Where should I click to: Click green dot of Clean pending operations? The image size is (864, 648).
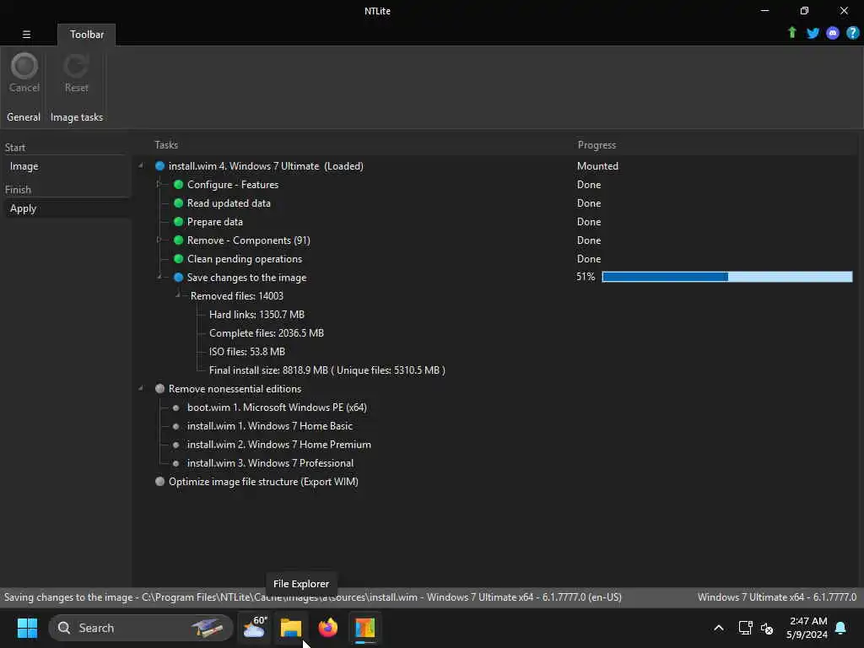(178, 258)
